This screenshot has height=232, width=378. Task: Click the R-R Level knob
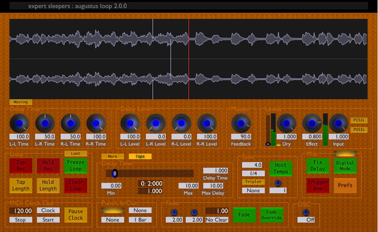click(207, 123)
